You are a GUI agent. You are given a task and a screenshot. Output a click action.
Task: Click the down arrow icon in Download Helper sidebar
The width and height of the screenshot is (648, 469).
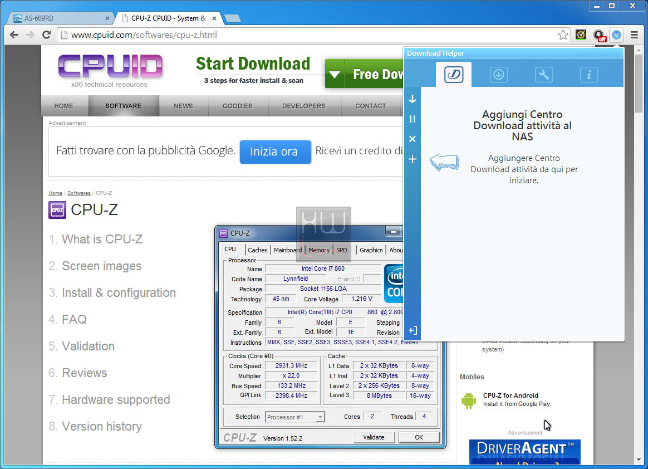pyautogui.click(x=413, y=99)
